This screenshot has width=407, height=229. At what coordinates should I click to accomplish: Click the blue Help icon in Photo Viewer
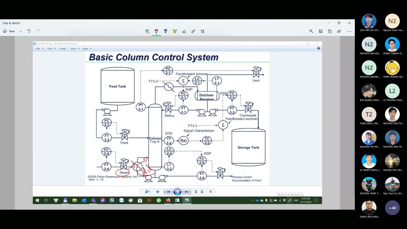point(319,48)
